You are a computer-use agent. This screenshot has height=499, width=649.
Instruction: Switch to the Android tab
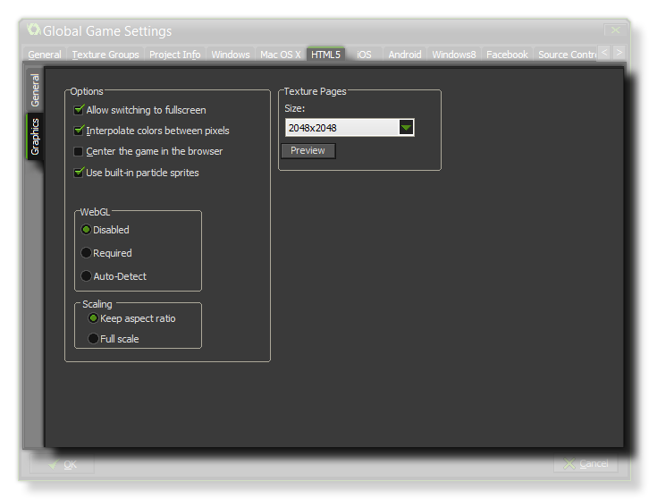point(404,55)
